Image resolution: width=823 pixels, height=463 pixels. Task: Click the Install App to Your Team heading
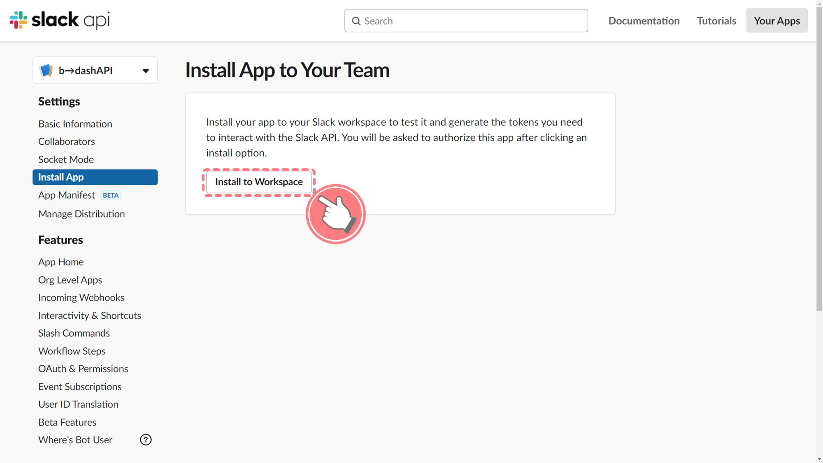[x=287, y=70]
